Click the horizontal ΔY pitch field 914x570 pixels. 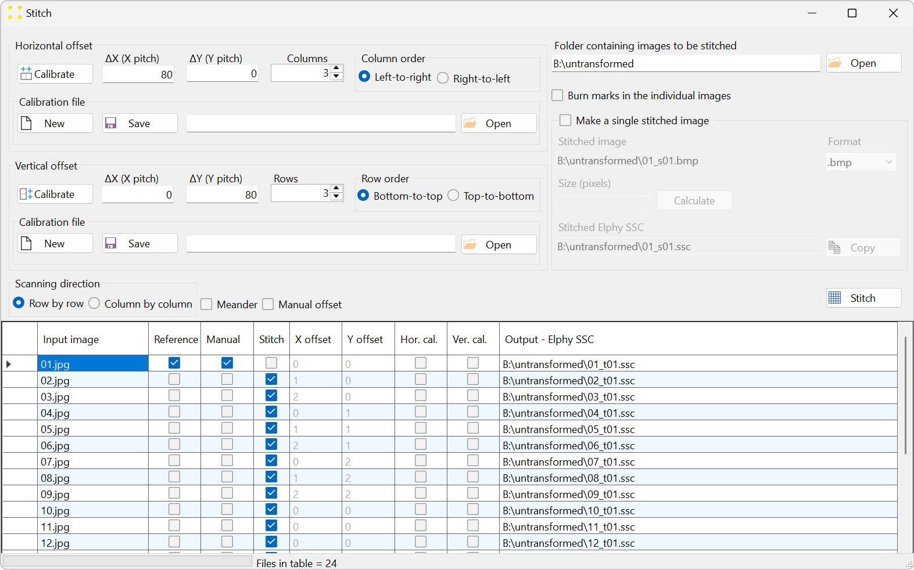click(223, 73)
